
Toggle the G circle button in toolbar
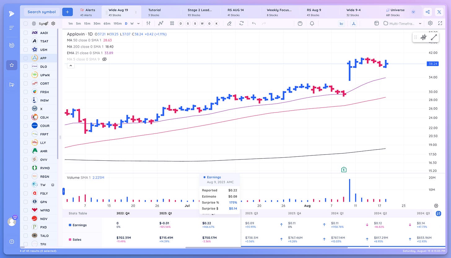(x=209, y=23)
